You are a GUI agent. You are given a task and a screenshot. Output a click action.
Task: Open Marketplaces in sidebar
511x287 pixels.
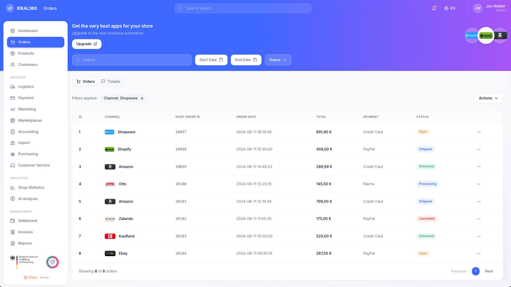pyautogui.click(x=36, y=120)
